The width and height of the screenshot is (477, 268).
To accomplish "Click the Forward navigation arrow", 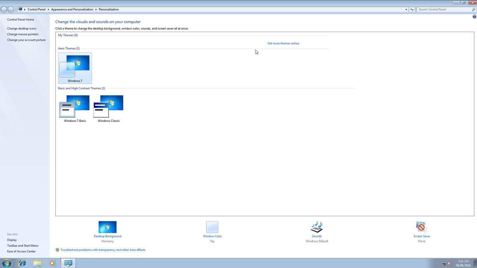I will pos(11,9).
